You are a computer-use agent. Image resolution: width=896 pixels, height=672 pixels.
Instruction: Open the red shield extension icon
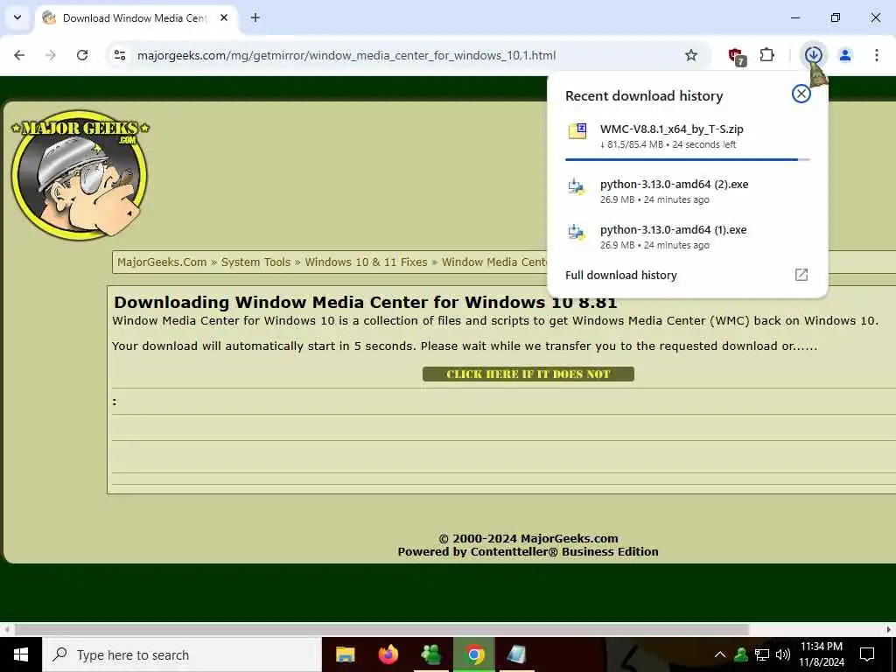[x=737, y=56]
